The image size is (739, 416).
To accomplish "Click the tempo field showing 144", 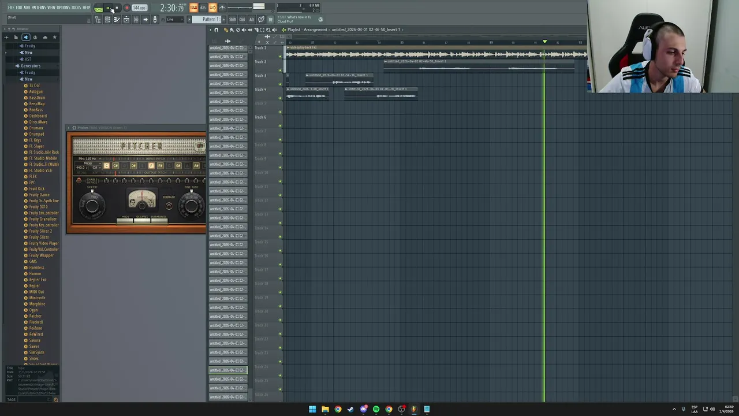I will (x=139, y=8).
